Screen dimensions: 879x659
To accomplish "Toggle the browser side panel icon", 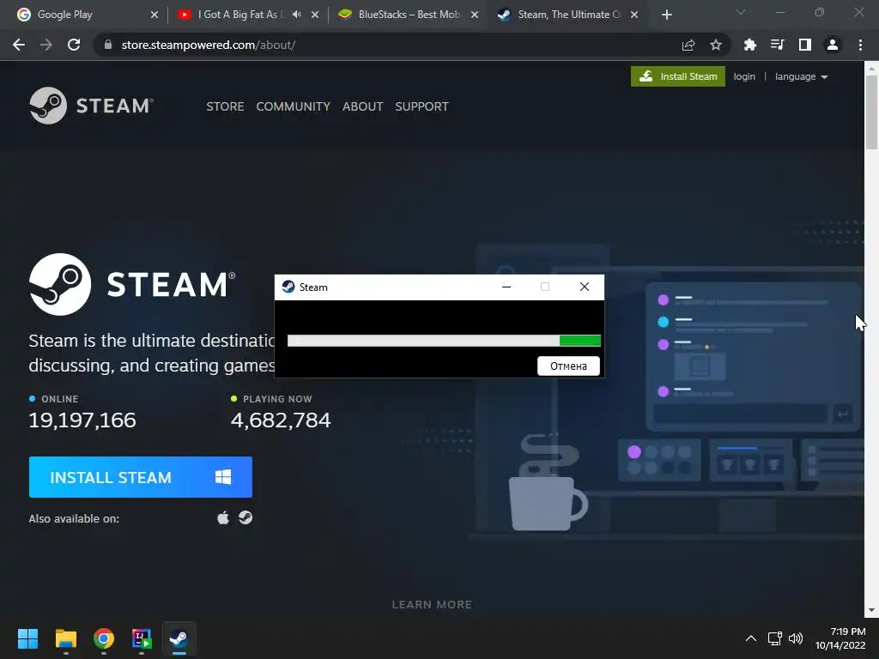I will 805,45.
